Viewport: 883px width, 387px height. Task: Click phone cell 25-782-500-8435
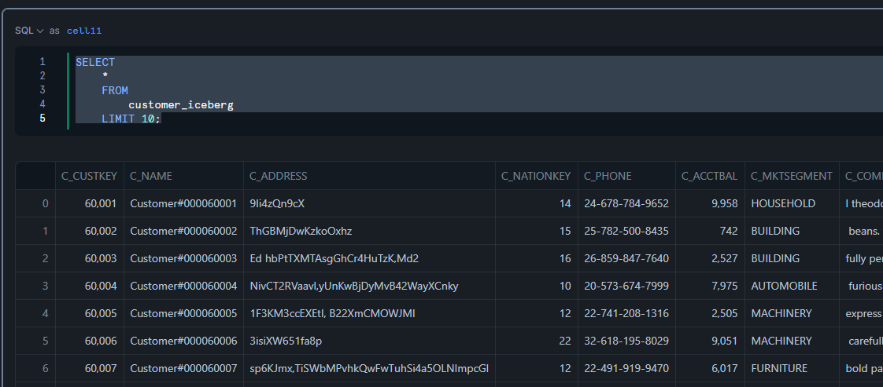coord(626,231)
